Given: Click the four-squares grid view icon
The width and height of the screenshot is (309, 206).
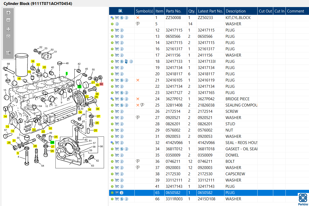Looking at the screenshot, I should click(8, 29).
